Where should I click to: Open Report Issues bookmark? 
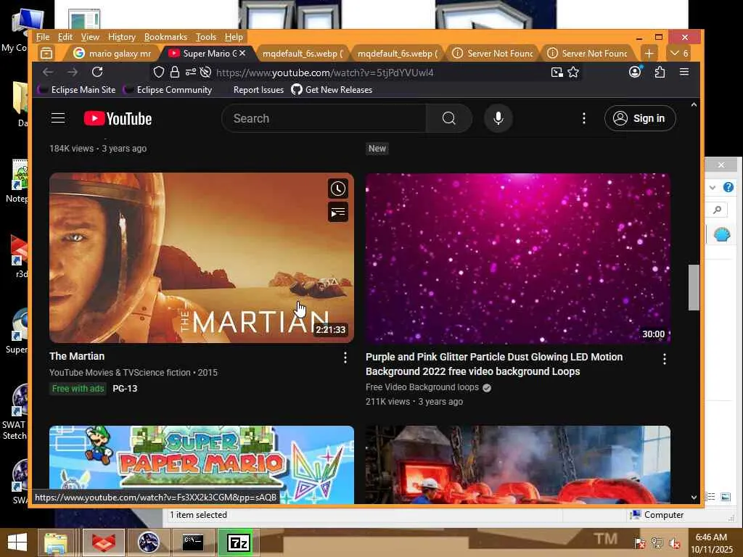click(258, 89)
